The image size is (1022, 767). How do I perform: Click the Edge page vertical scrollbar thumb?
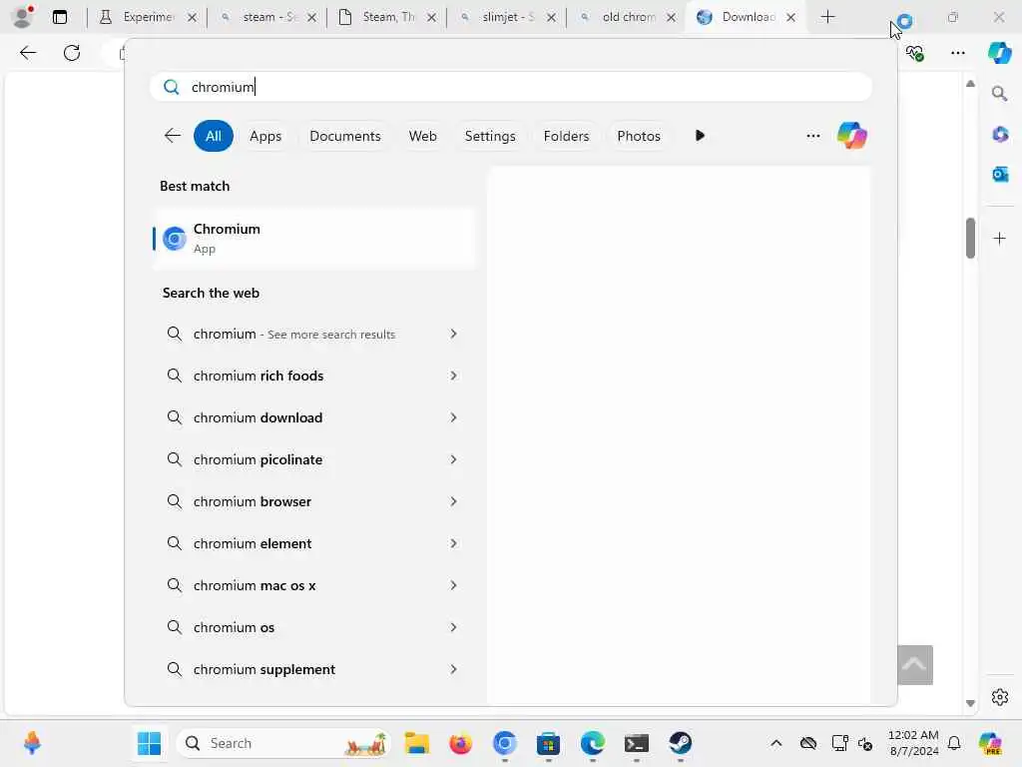(970, 238)
